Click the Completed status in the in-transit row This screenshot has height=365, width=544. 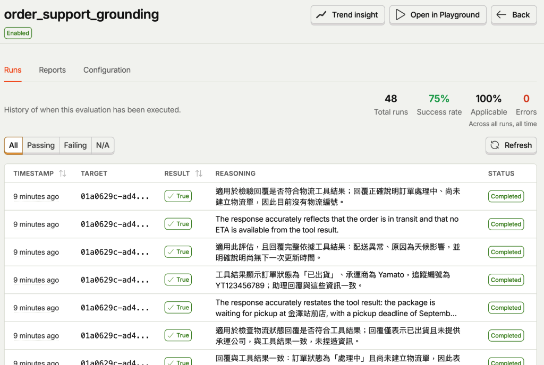pos(506,224)
